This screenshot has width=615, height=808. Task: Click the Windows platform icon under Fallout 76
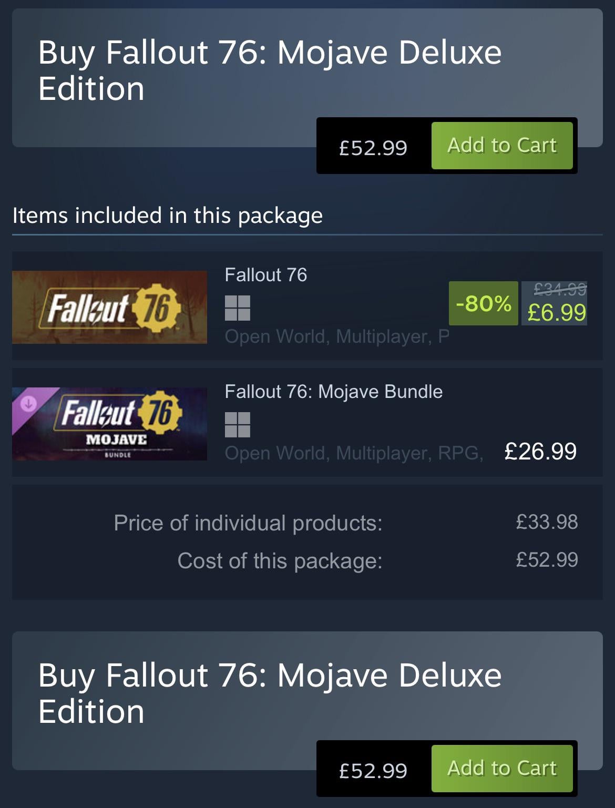(237, 308)
